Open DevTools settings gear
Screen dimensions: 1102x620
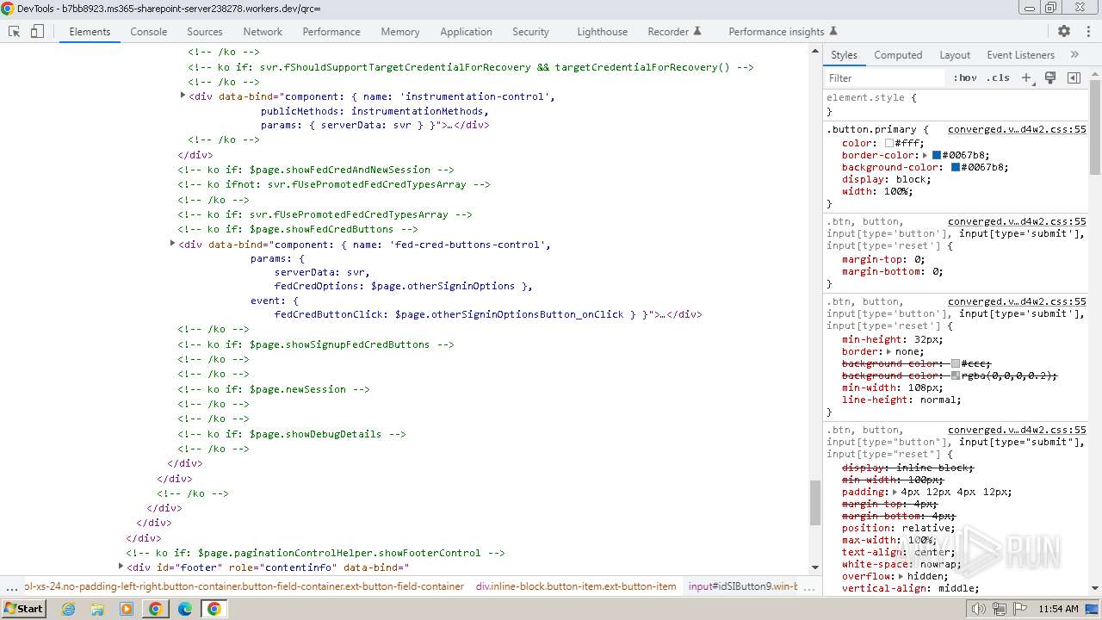click(x=1064, y=31)
